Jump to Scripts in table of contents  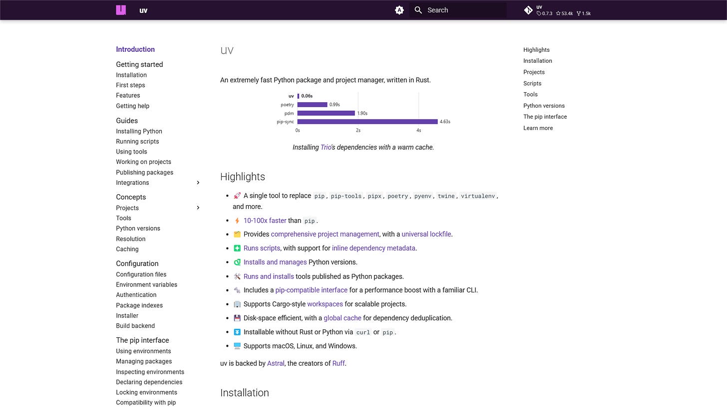click(532, 83)
